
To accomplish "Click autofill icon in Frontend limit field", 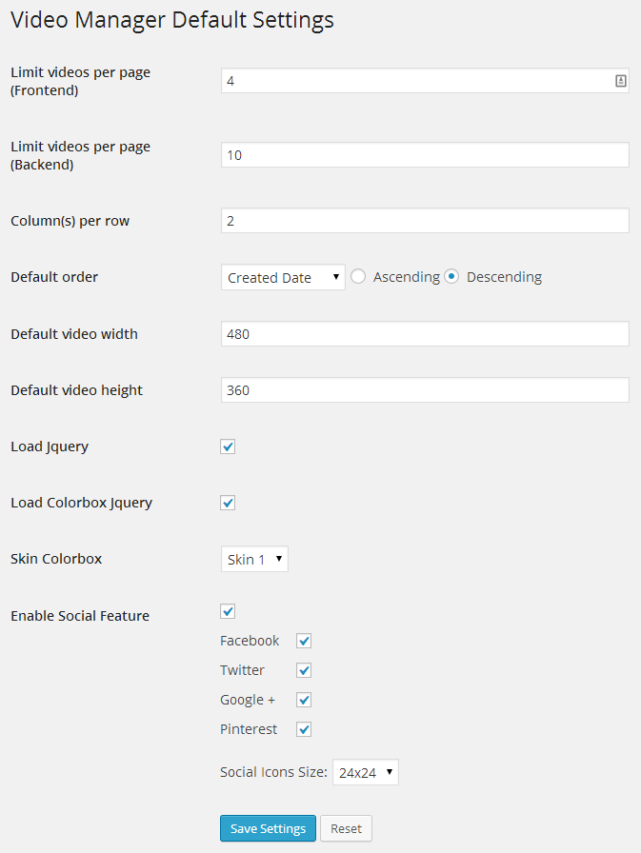I will pos(620,81).
